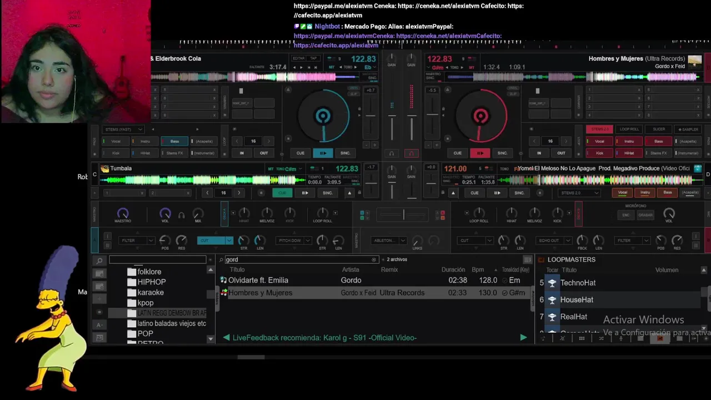Select the 'Olvidarte ft. Emilia' track row
This screenshot has height=400, width=711.
click(x=374, y=281)
